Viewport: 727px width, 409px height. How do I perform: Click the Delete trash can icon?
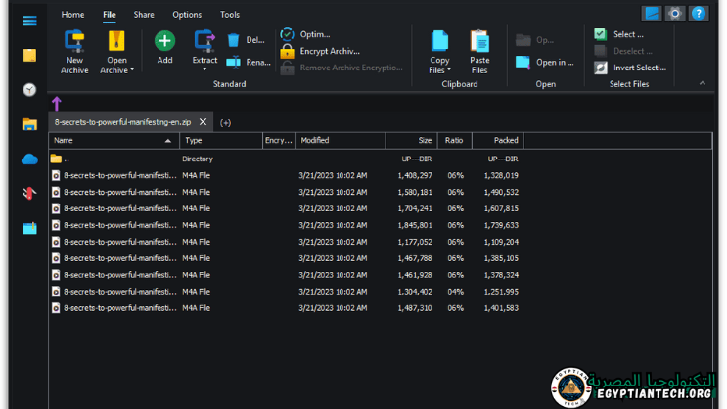(234, 40)
